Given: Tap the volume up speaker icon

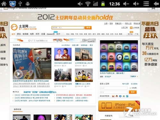Looking at the screenshot, I should point(136,4).
